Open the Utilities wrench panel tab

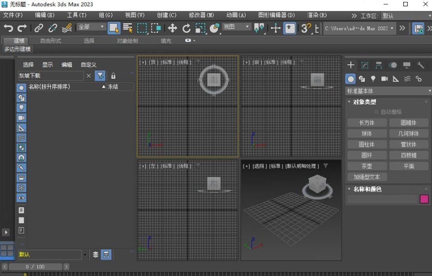pos(420,65)
